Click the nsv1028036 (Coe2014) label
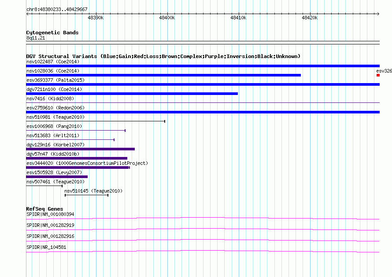This screenshot has height=277, width=392. click(x=53, y=71)
